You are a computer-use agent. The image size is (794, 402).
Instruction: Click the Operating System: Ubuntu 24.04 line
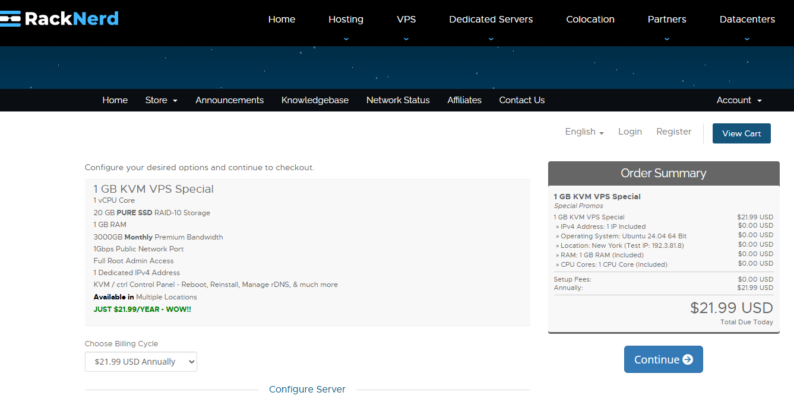[x=621, y=236]
